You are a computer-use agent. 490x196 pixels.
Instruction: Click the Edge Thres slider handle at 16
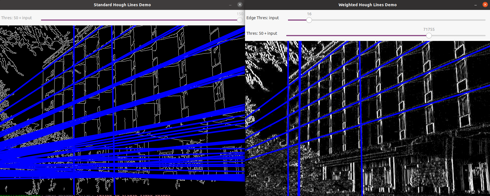point(309,20)
